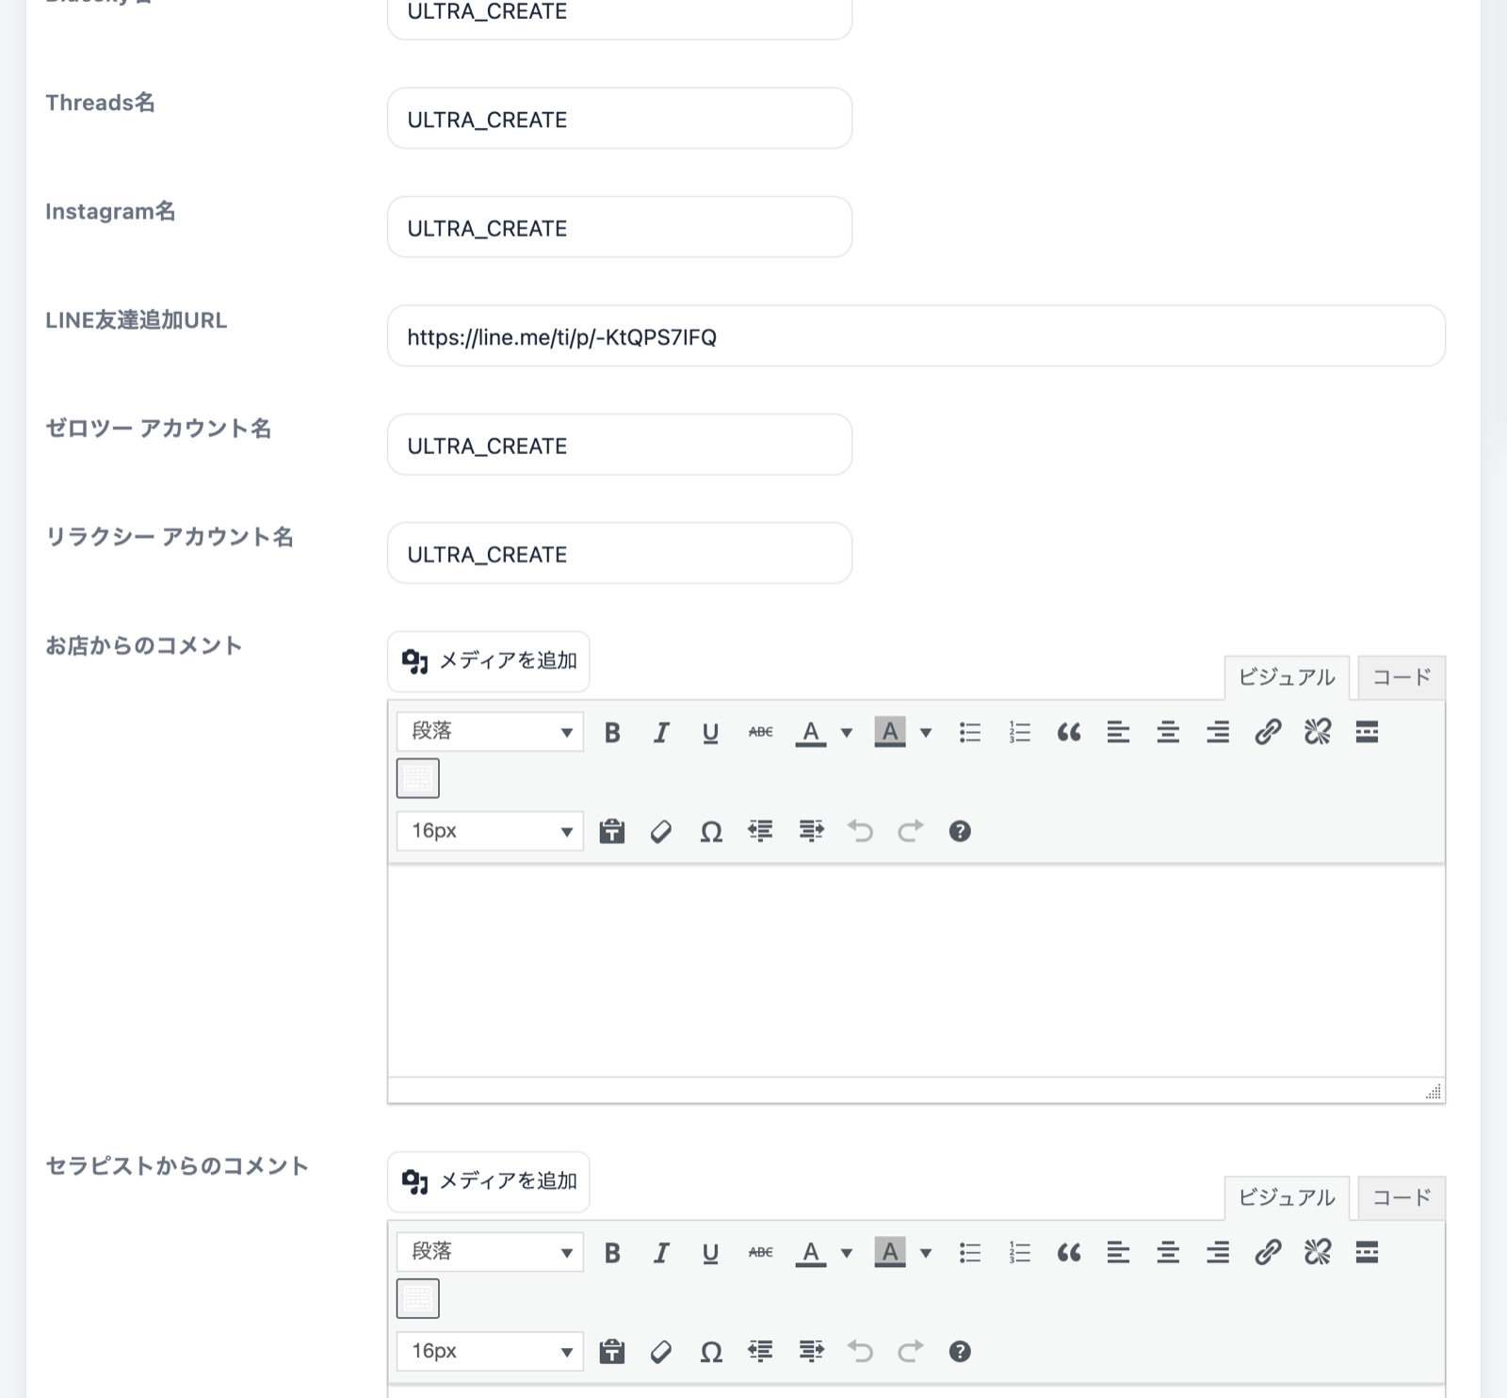Image resolution: width=1507 pixels, height=1398 pixels.
Task: Toggle Bold in セラピストからのコメント editor
Action: point(612,1252)
